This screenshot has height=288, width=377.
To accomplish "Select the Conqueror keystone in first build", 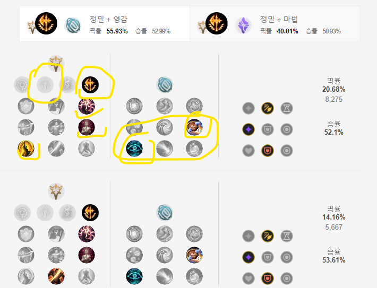I will click(90, 85).
